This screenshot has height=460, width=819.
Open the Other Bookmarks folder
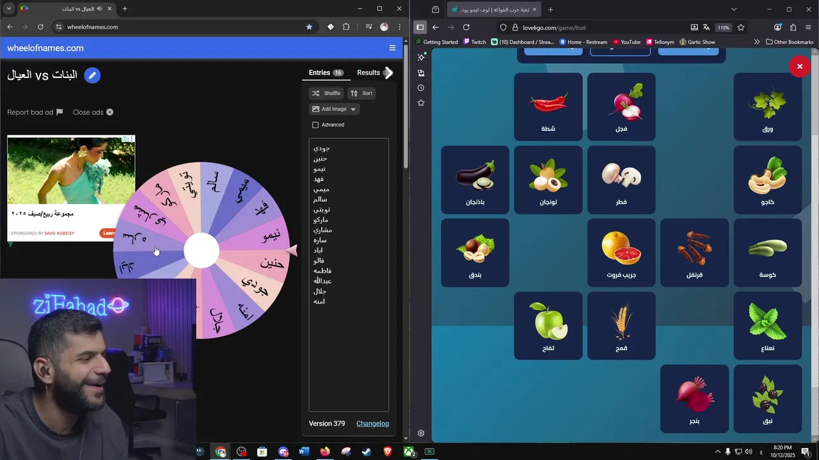click(790, 42)
